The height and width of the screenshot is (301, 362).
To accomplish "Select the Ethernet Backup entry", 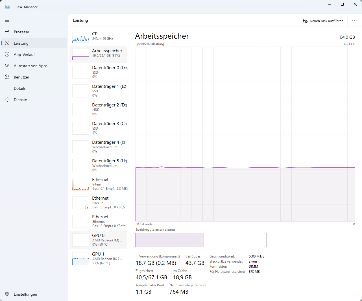I will click(x=98, y=202).
